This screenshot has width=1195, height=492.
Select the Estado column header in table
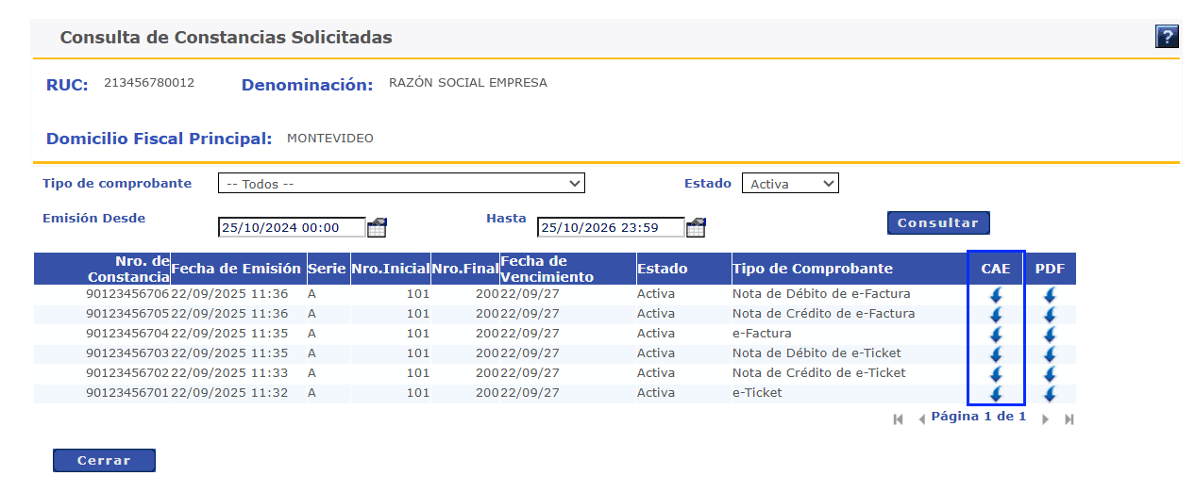point(683,269)
